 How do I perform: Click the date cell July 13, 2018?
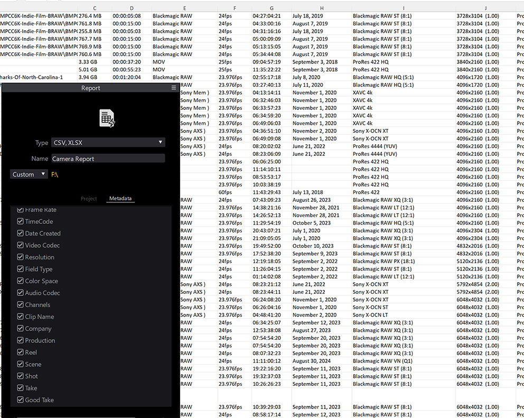pos(322,192)
